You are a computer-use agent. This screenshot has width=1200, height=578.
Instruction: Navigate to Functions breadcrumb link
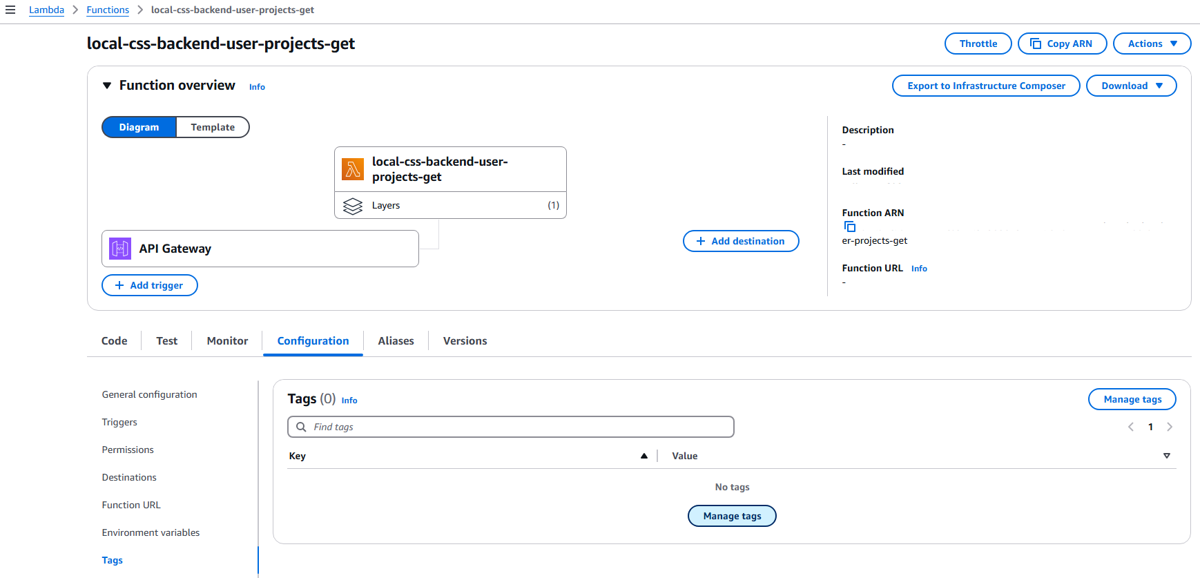tap(108, 10)
